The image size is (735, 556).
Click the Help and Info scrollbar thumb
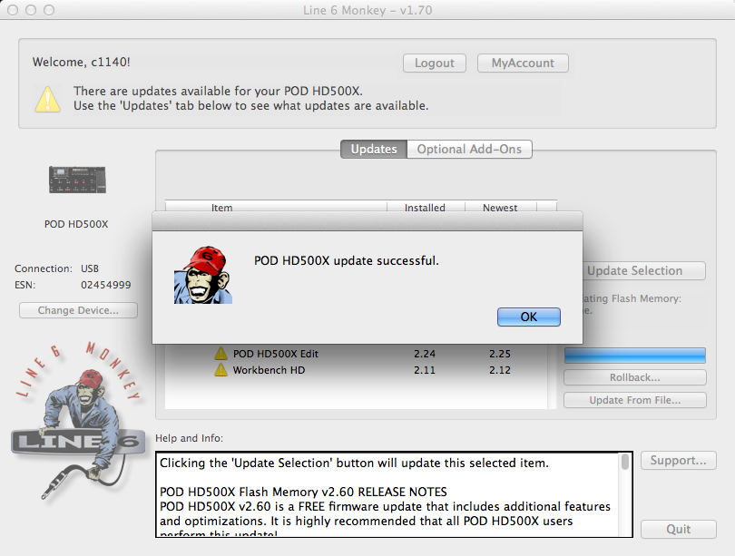(625, 462)
